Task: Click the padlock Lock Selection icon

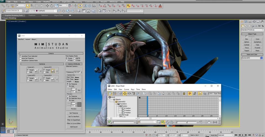Action: (184, 94)
